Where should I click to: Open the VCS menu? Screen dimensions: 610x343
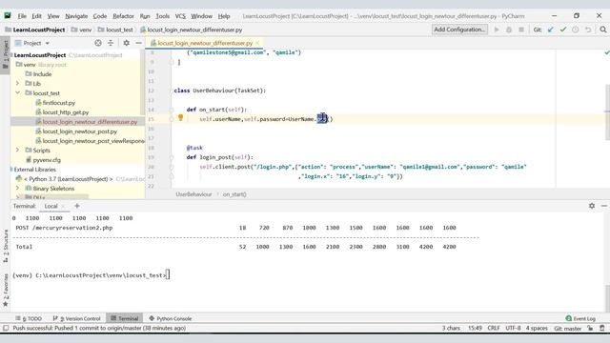click(x=180, y=16)
